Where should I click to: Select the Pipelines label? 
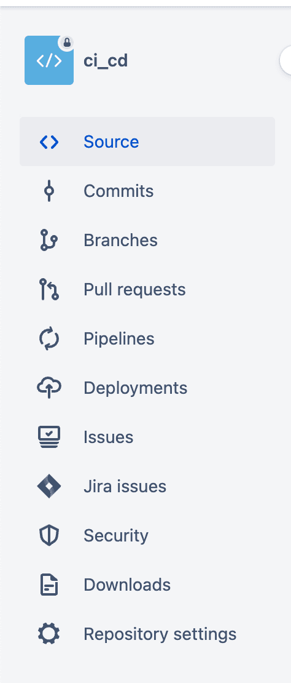(119, 339)
